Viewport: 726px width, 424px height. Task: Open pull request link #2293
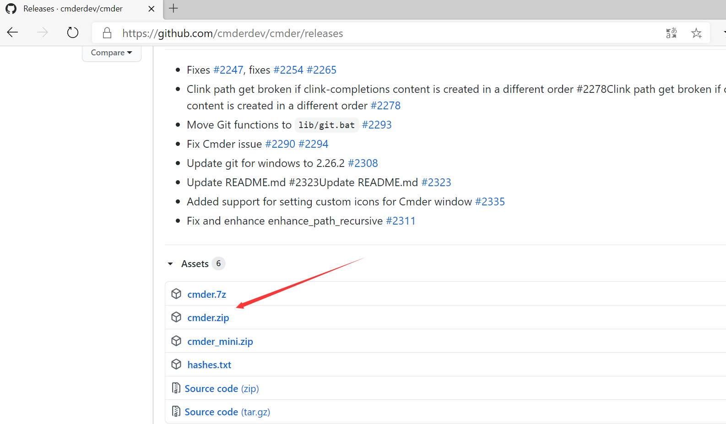[377, 125]
